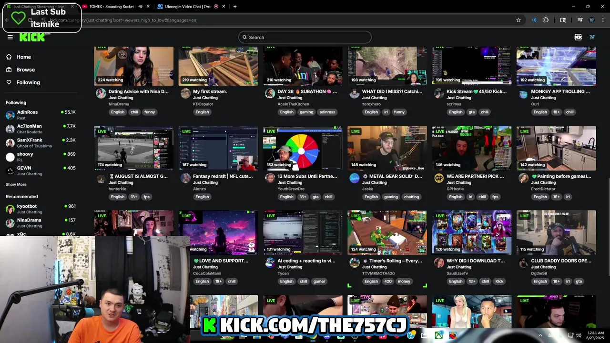Click 'MONKEY APP TROLLING ...' stream title
610x343 pixels.
pos(560,91)
